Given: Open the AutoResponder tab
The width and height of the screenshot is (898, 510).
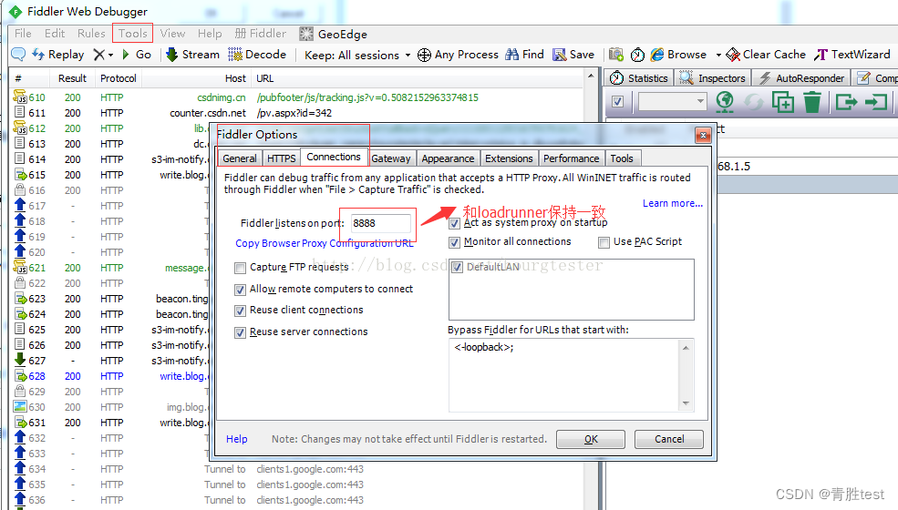Looking at the screenshot, I should tap(800, 77).
